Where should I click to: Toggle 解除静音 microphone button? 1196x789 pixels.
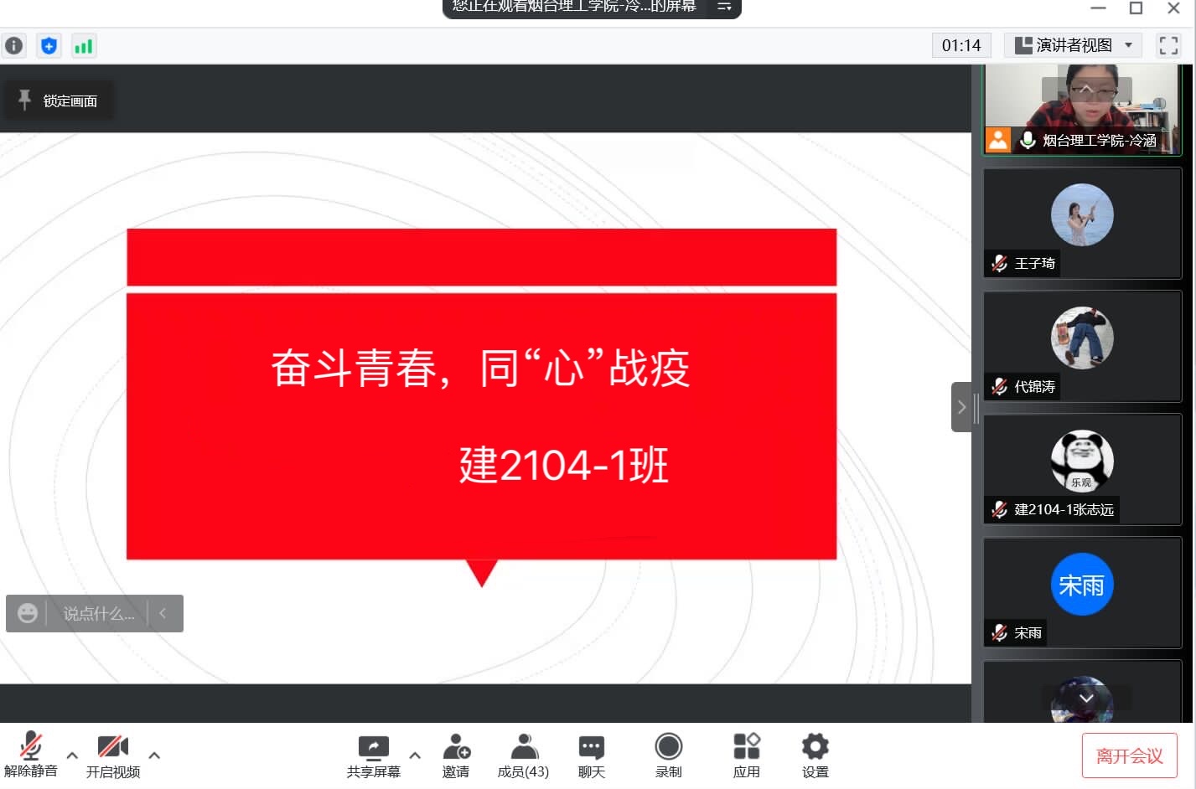pos(31,755)
